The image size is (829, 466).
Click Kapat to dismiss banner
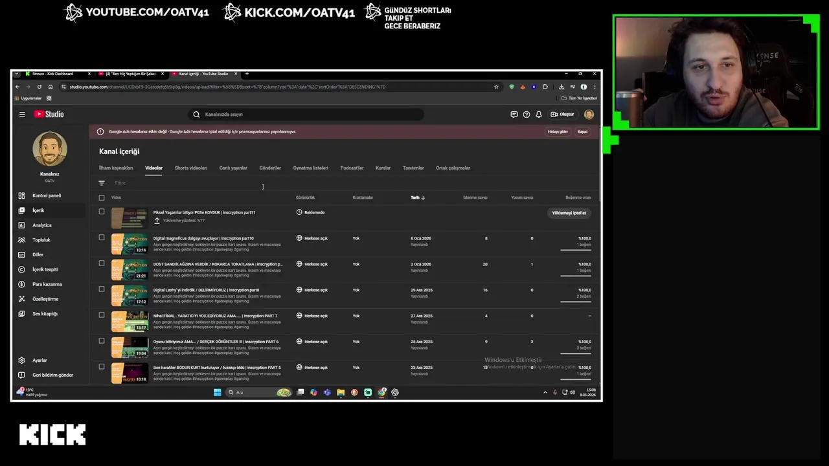(x=583, y=132)
